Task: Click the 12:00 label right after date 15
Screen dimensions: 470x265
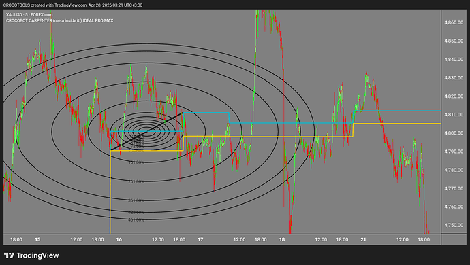Action: click(x=76, y=240)
